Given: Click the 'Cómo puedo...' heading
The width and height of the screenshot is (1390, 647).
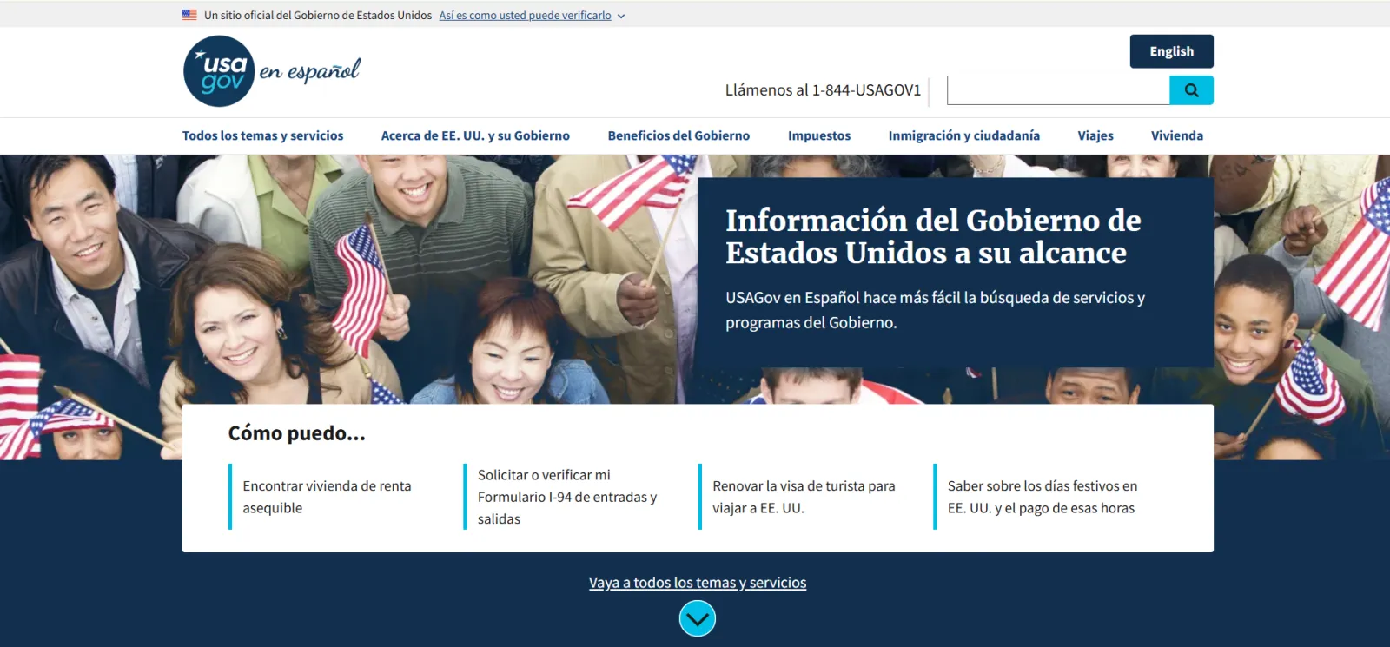Looking at the screenshot, I should pos(296,433).
